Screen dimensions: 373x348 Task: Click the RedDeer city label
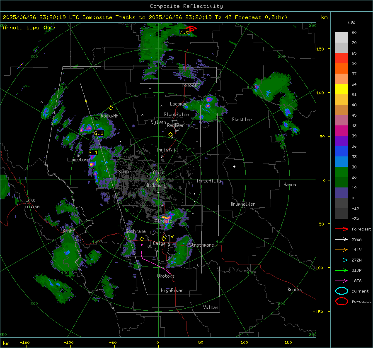pyautogui.click(x=176, y=125)
